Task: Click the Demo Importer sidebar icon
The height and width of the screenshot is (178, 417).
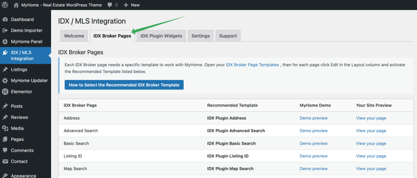Action: coord(5,30)
